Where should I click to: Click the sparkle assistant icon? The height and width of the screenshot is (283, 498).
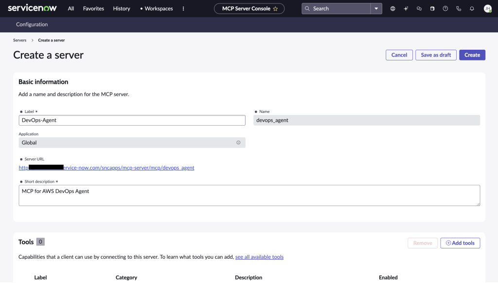406,9
